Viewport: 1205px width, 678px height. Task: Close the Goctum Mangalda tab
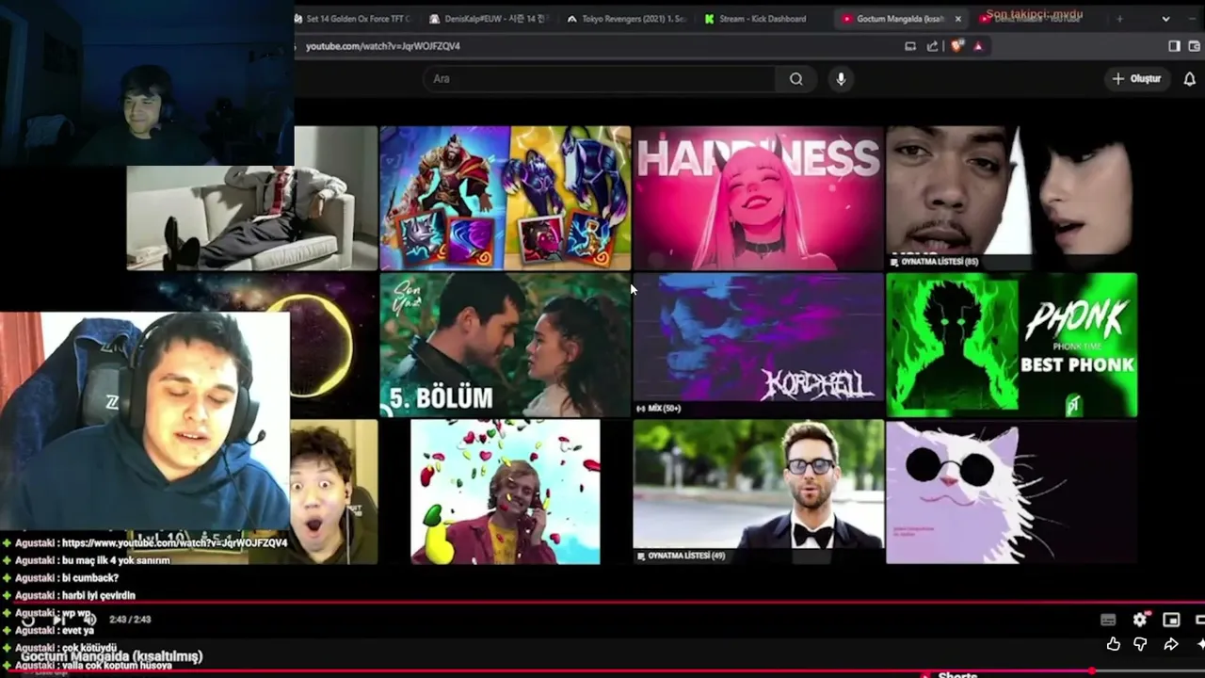coord(958,19)
